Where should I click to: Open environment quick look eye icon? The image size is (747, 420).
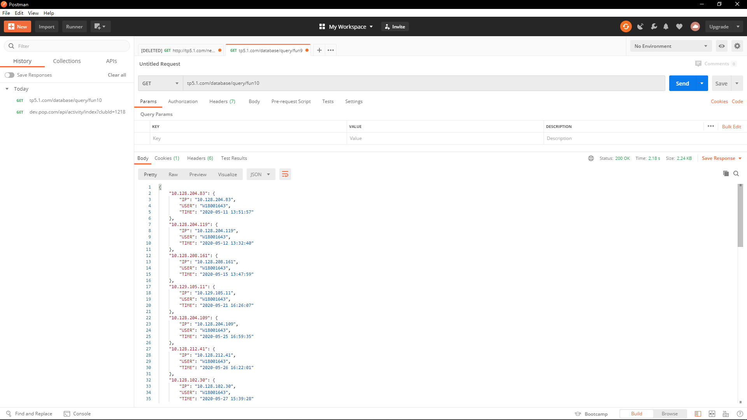[x=722, y=46]
